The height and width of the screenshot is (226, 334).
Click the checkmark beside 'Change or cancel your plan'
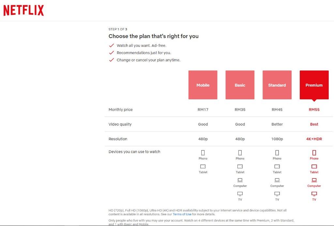[x=112, y=60]
